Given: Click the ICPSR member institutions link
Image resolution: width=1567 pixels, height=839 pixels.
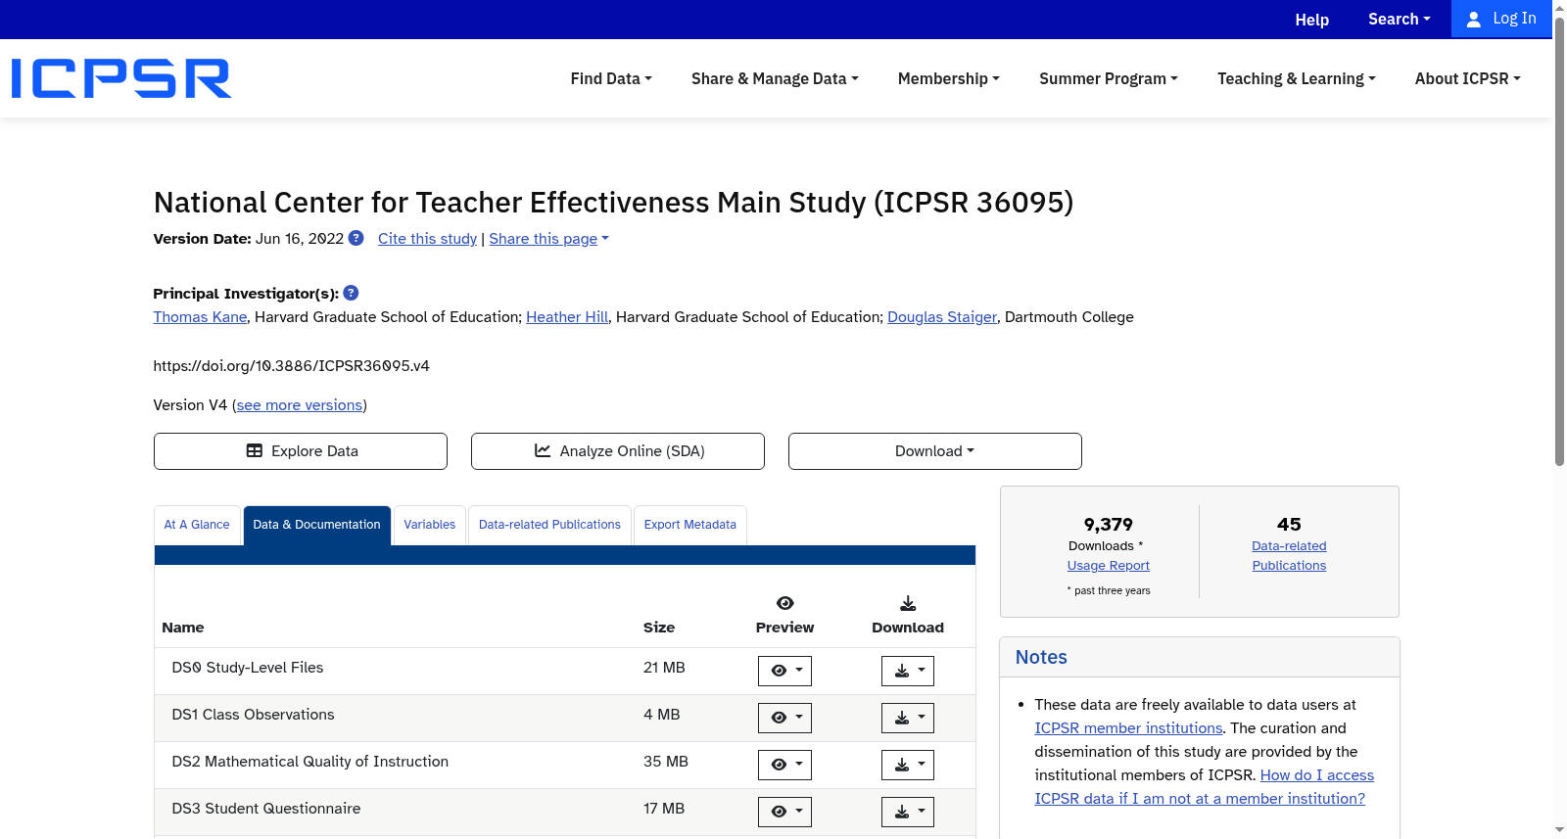Looking at the screenshot, I should pos(1128,728).
